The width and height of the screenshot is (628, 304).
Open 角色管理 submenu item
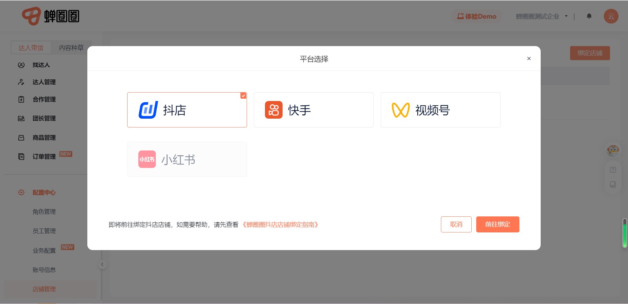tap(44, 212)
